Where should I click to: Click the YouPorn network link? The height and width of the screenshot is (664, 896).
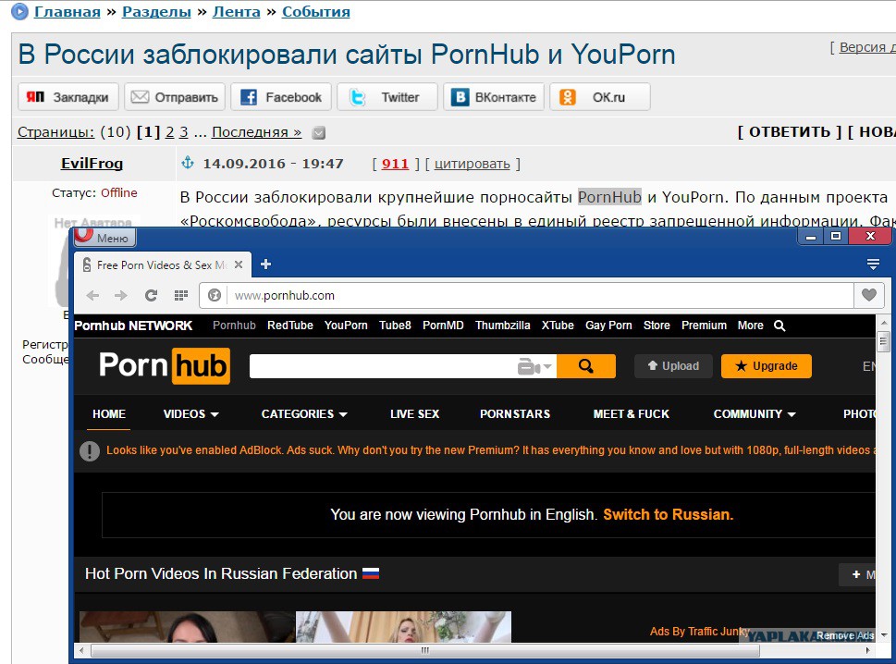click(346, 326)
